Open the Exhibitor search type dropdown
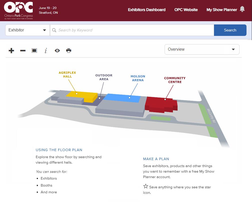This screenshot has width=252, height=212. point(27,30)
